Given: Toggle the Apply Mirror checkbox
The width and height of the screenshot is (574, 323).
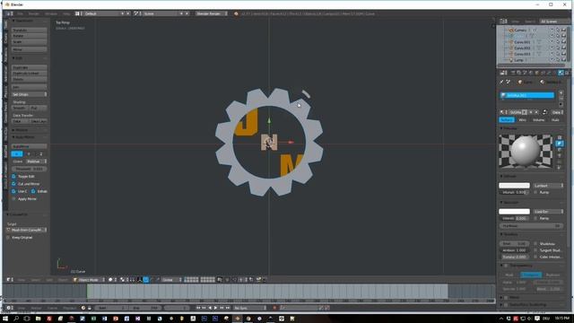Looking at the screenshot, I should pos(13,199).
